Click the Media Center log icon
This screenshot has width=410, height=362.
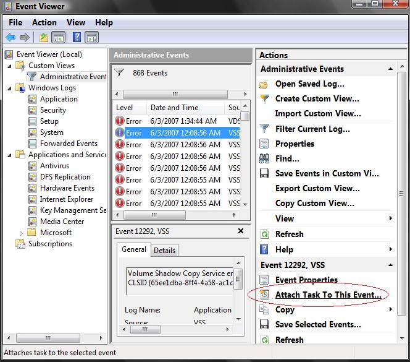coord(32,222)
